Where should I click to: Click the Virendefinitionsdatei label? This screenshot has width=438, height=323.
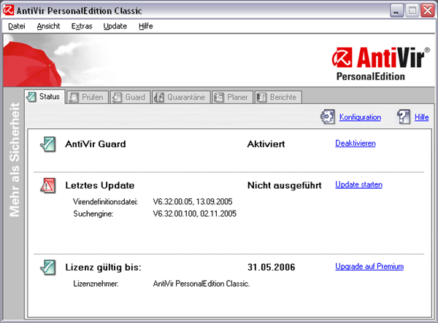point(105,202)
